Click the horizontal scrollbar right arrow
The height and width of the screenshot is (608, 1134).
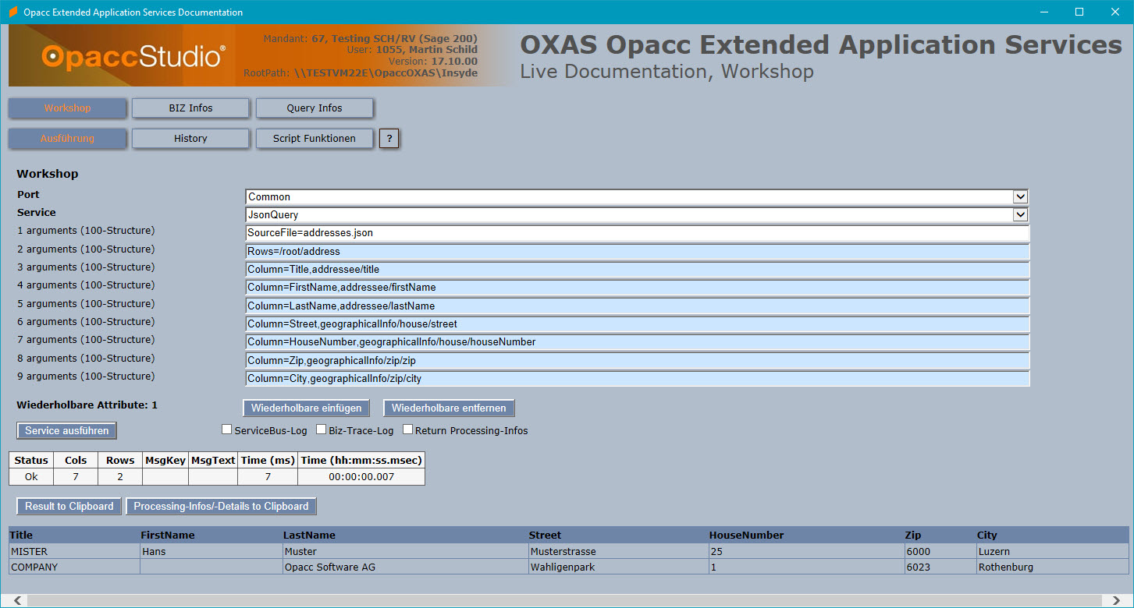point(1115,600)
